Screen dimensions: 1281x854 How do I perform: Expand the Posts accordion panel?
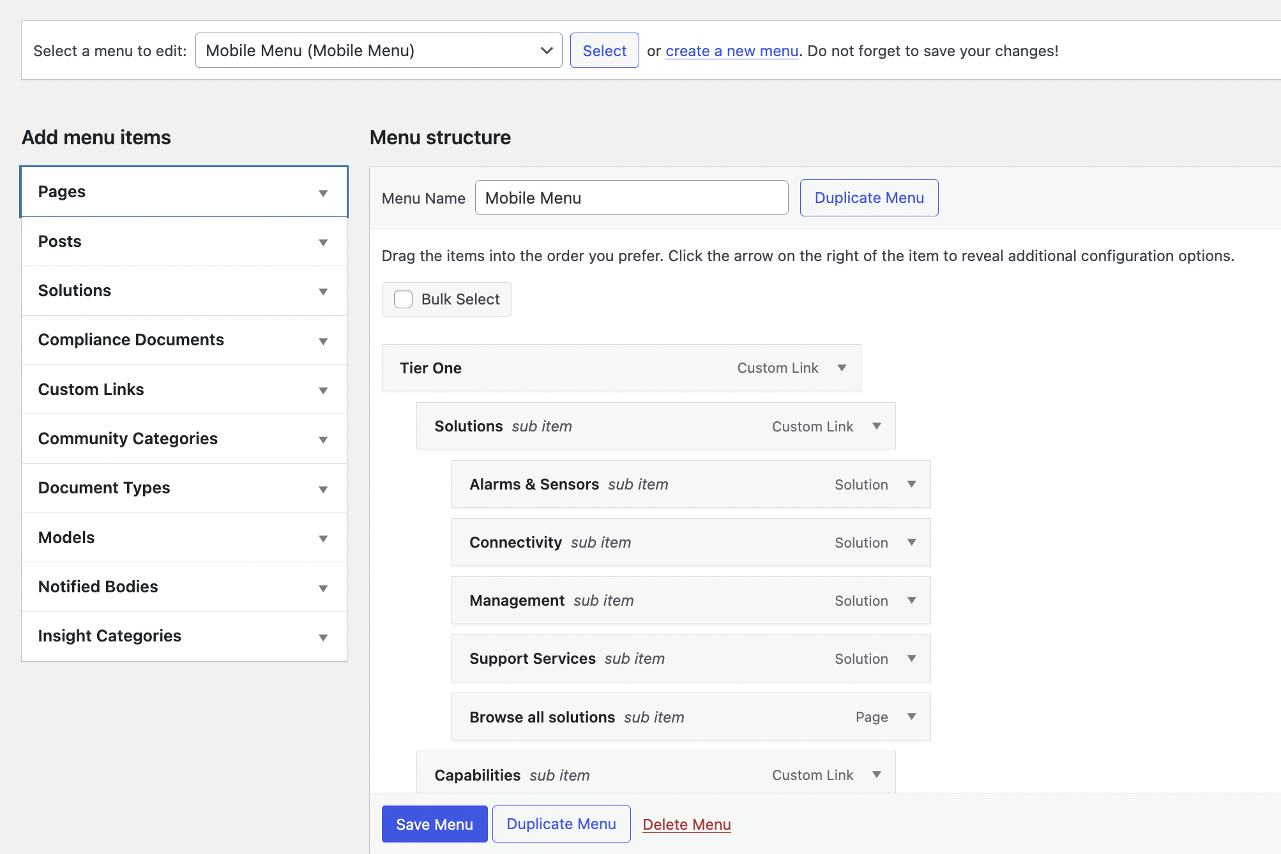[x=323, y=242]
